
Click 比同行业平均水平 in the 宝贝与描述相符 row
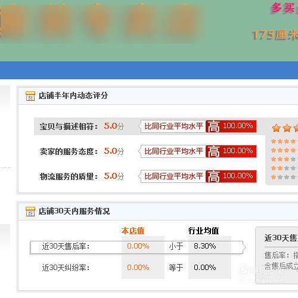173,126
